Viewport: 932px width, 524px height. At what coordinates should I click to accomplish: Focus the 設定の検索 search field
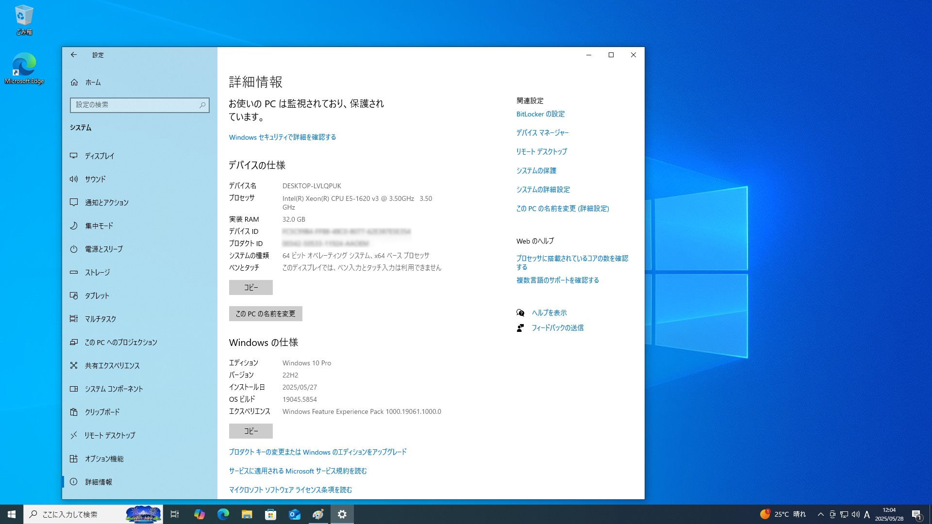coord(140,105)
